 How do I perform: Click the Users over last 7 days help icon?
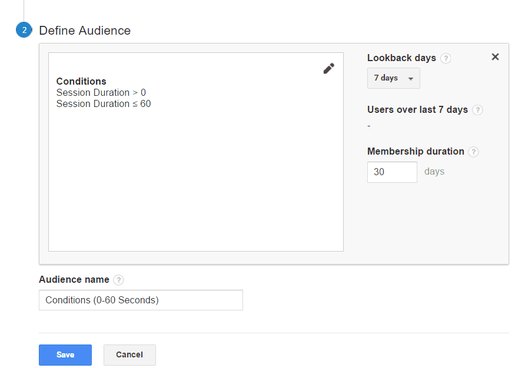pyautogui.click(x=477, y=110)
